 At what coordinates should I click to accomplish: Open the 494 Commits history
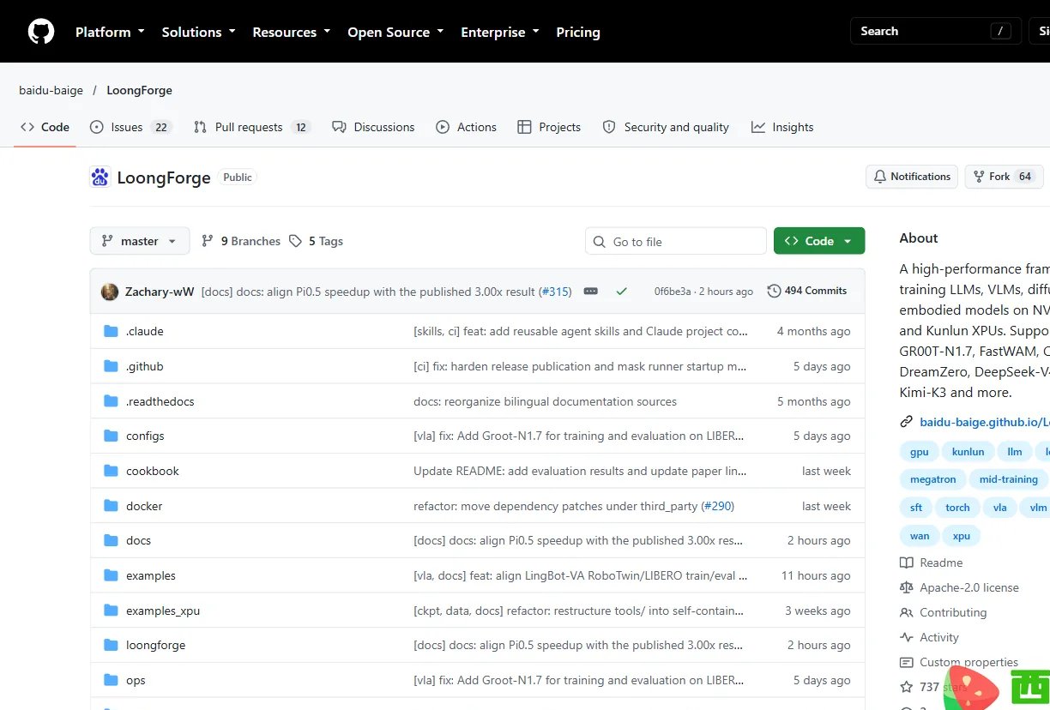pos(806,291)
